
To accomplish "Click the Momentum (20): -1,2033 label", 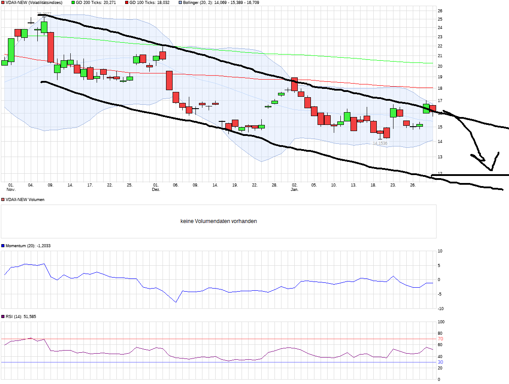I will click(x=28, y=246).
